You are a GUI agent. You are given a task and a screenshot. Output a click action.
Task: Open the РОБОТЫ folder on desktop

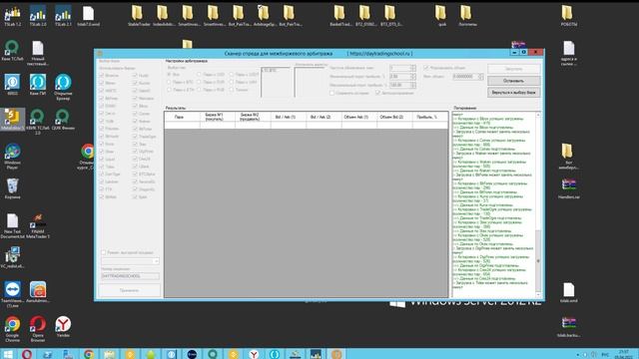(568, 16)
